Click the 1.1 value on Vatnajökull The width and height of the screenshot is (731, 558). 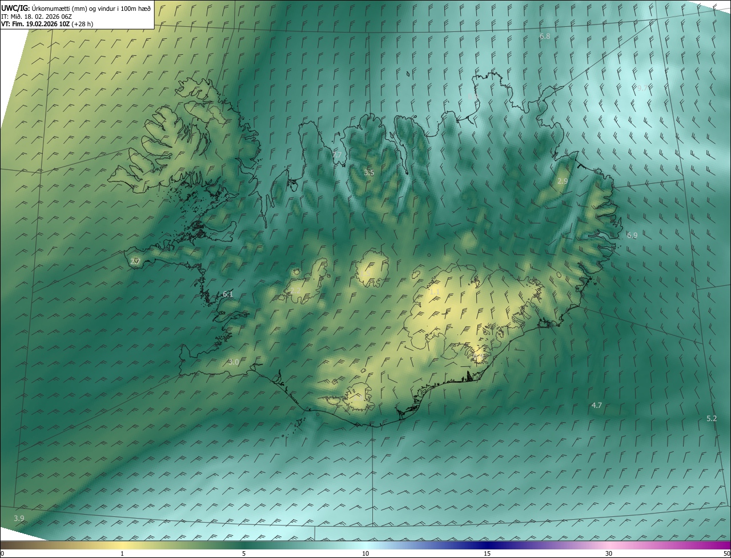[x=434, y=292]
